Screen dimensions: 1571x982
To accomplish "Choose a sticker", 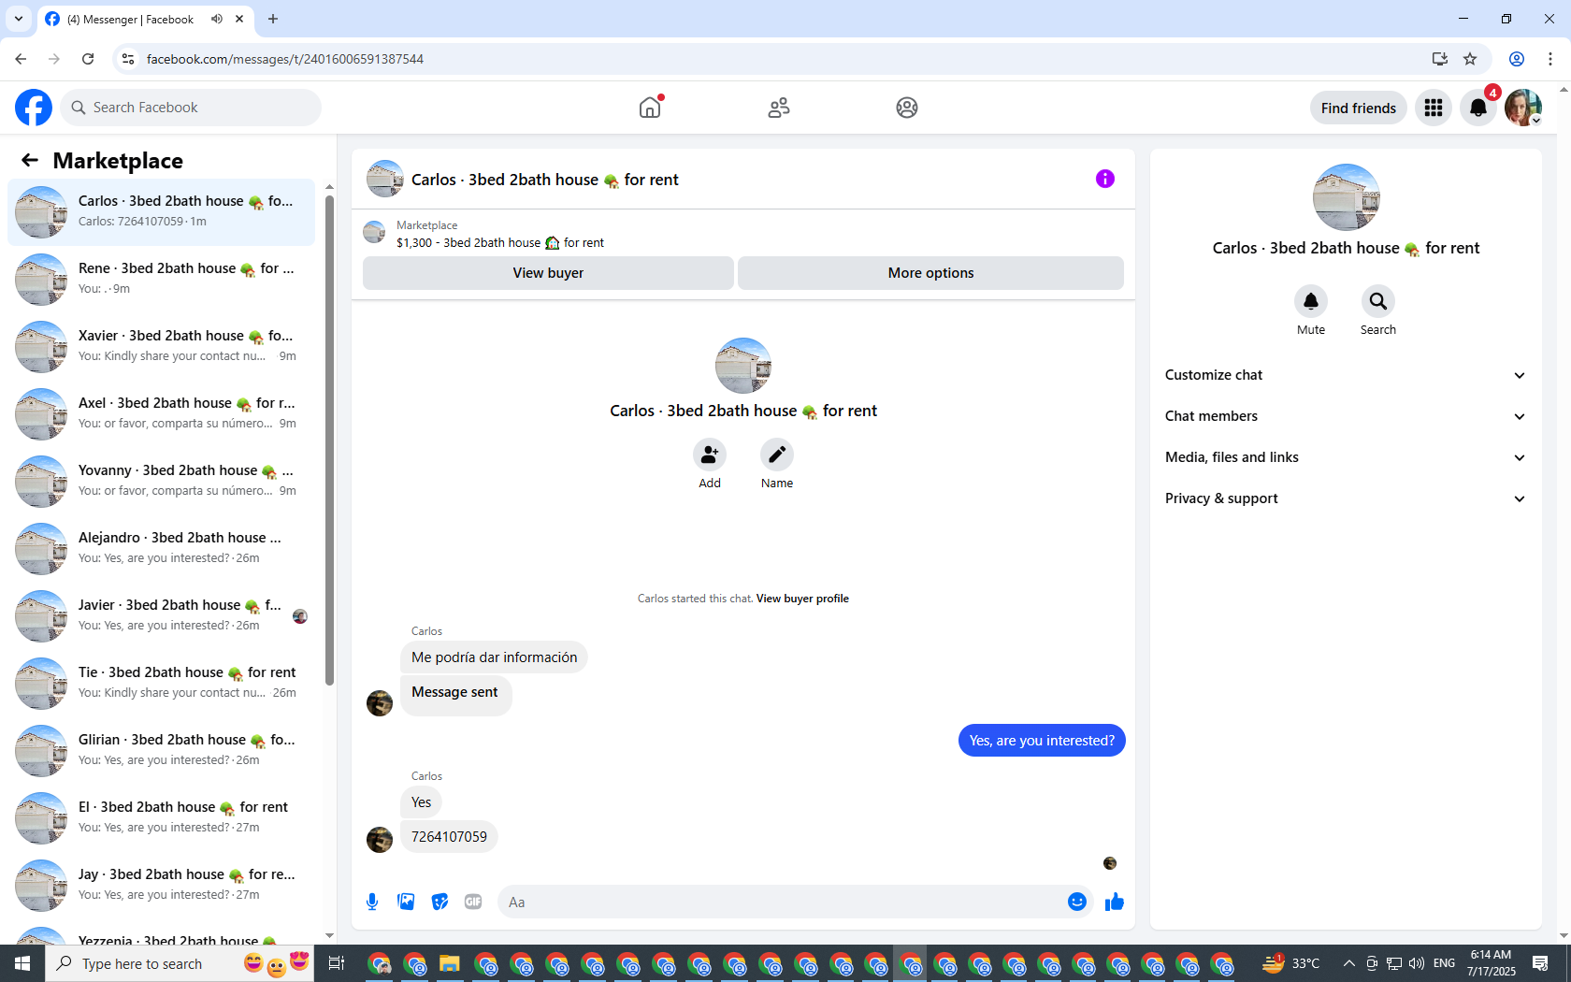I will (440, 902).
